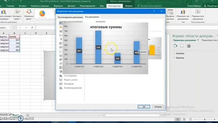Open Рецензирование ribbon tab

88,6
